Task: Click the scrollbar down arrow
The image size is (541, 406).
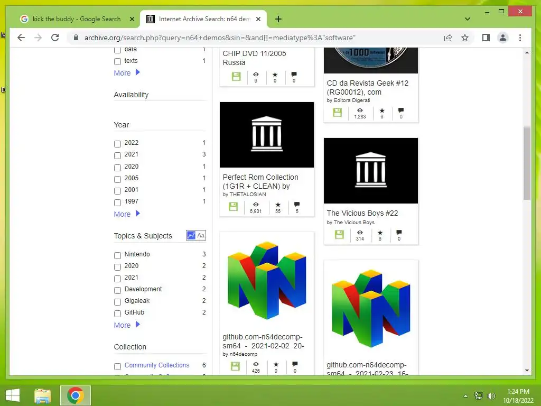Action: click(527, 371)
